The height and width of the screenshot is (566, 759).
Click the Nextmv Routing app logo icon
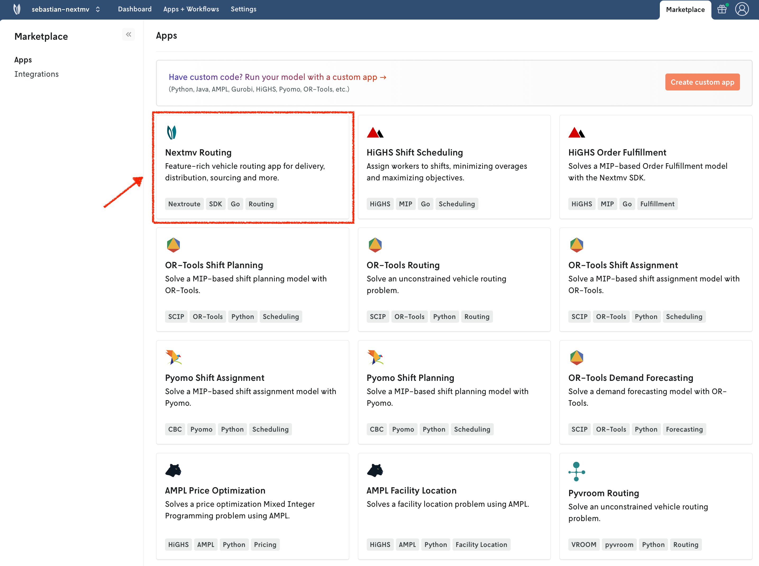(x=172, y=132)
